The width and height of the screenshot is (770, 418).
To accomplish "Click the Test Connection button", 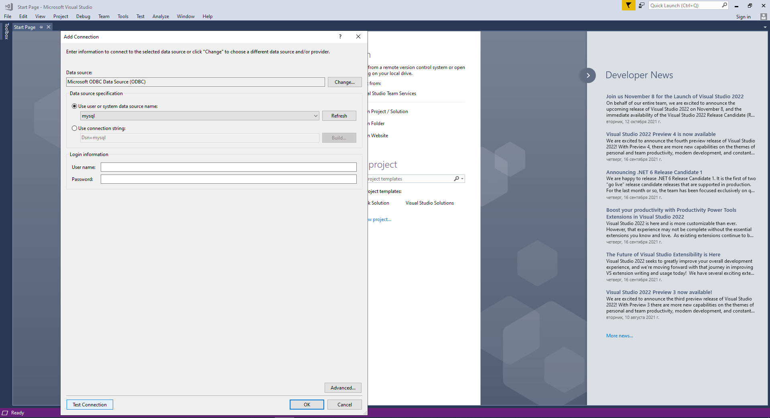I will tap(89, 404).
